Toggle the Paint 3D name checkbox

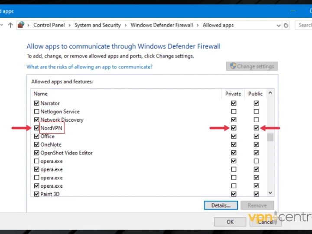point(36,194)
